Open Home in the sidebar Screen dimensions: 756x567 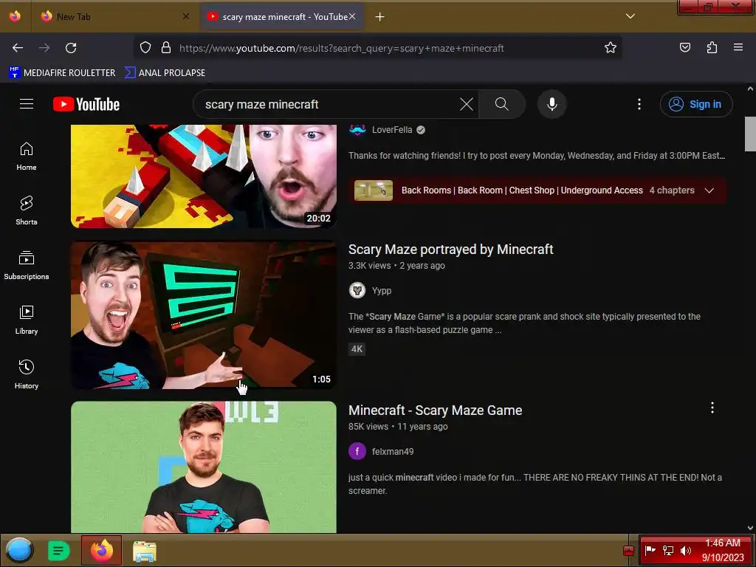(27, 157)
